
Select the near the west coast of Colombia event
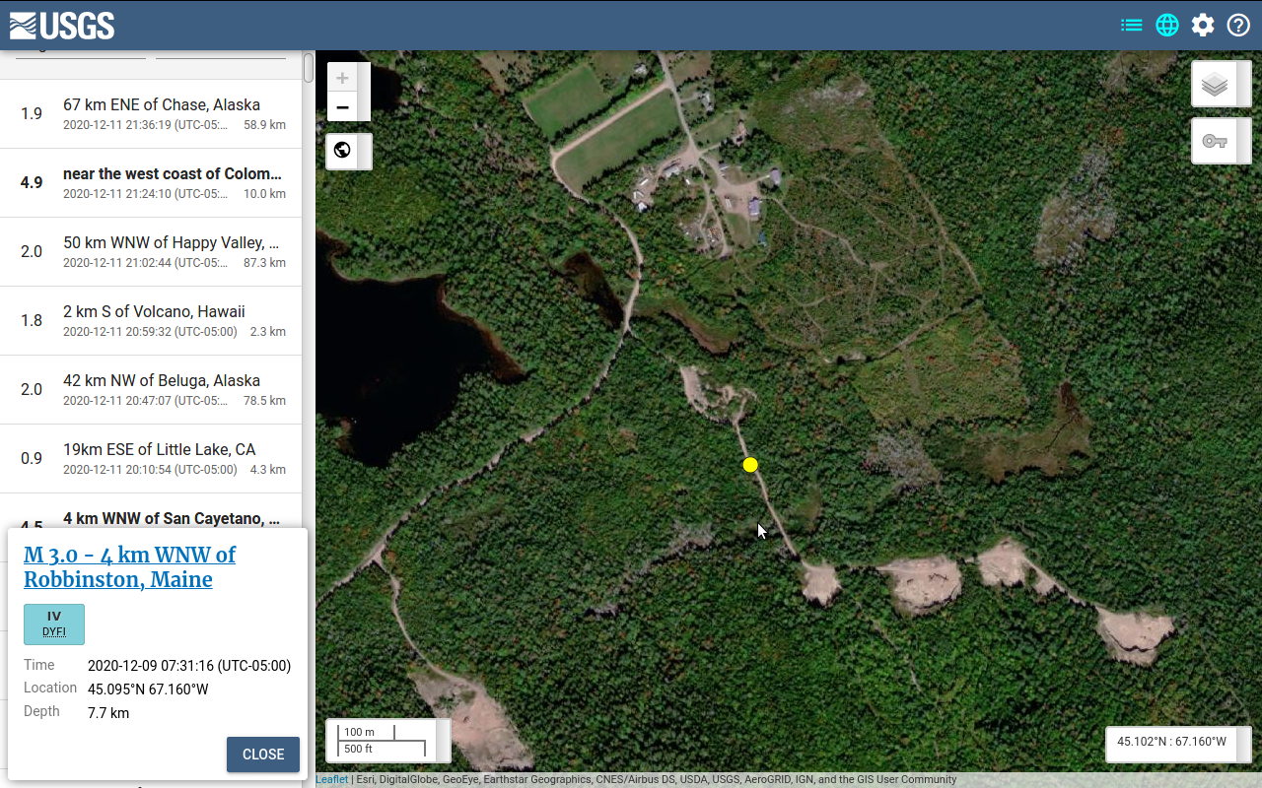point(150,183)
